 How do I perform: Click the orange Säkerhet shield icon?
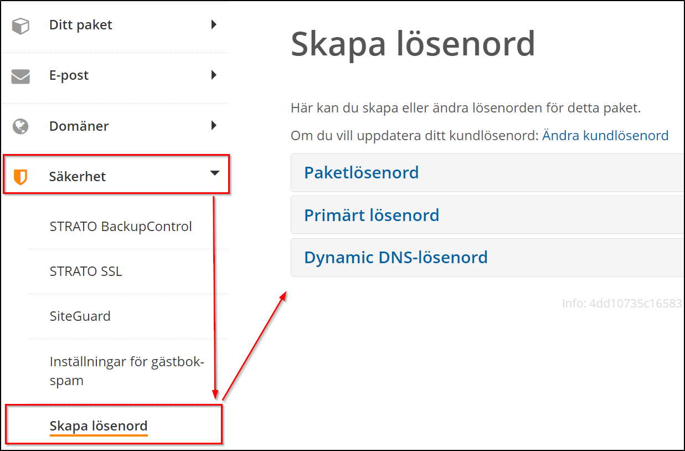pos(20,177)
